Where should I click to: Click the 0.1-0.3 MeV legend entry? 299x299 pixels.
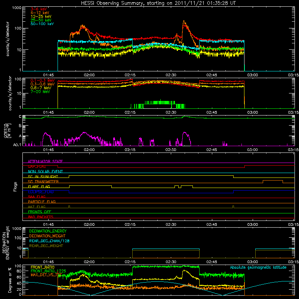[x=43, y=80]
